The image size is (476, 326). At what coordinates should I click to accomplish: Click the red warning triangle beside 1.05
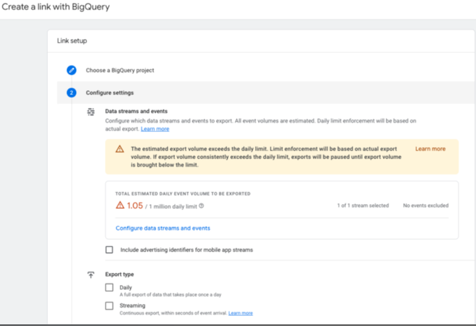[x=120, y=205]
